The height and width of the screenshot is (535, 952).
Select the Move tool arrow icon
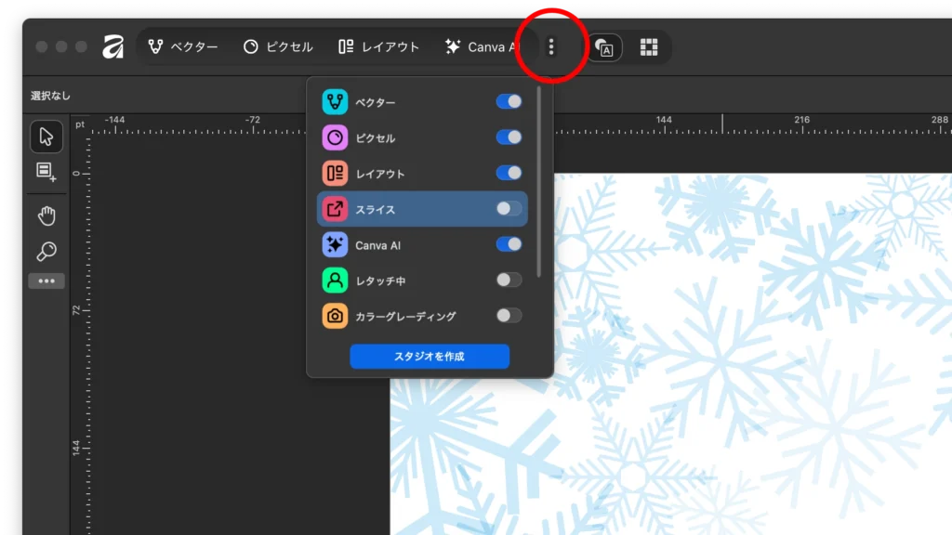click(46, 137)
